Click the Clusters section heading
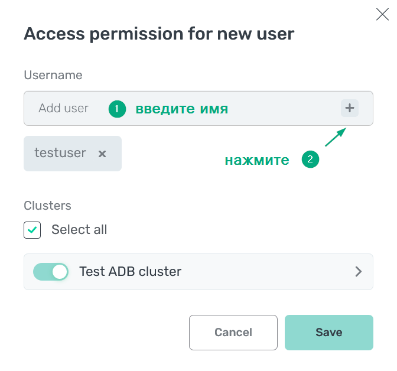 pos(47,206)
